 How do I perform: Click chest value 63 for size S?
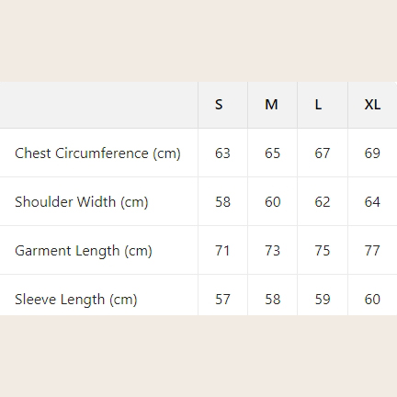222,153
